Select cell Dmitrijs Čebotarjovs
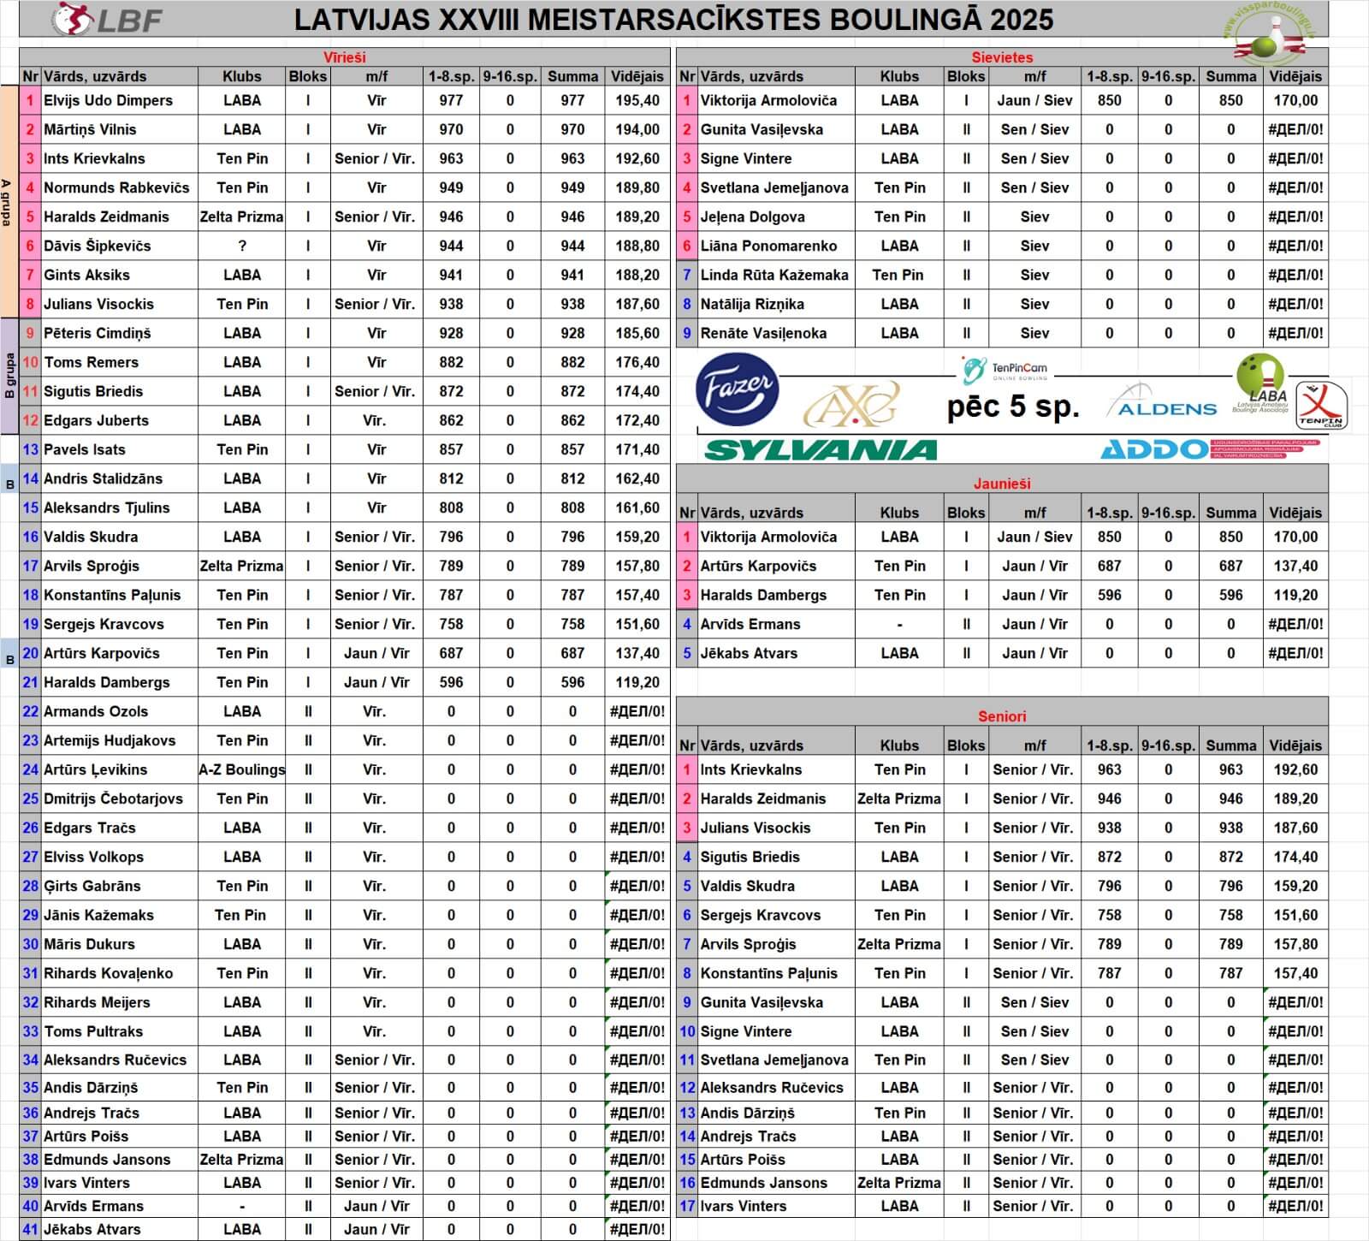Image resolution: width=1369 pixels, height=1241 pixels. [x=120, y=799]
